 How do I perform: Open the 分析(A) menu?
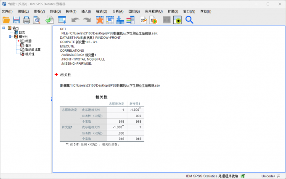tap(118, 11)
